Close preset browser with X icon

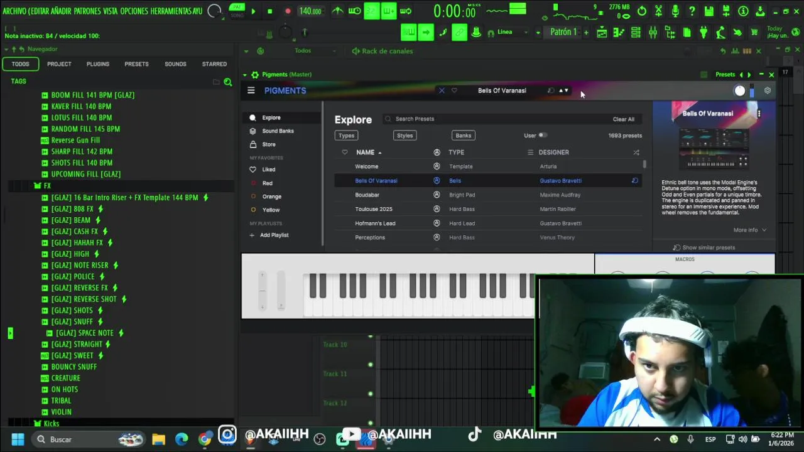click(442, 90)
